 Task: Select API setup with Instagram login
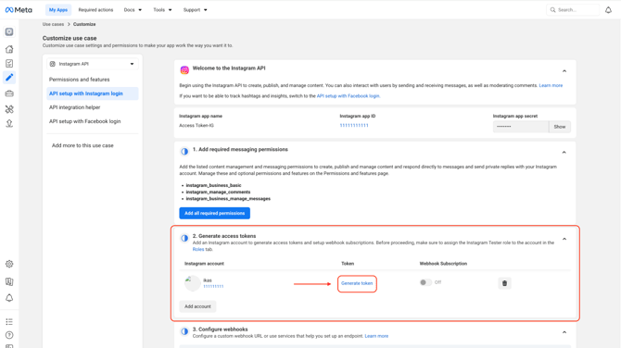point(93,93)
